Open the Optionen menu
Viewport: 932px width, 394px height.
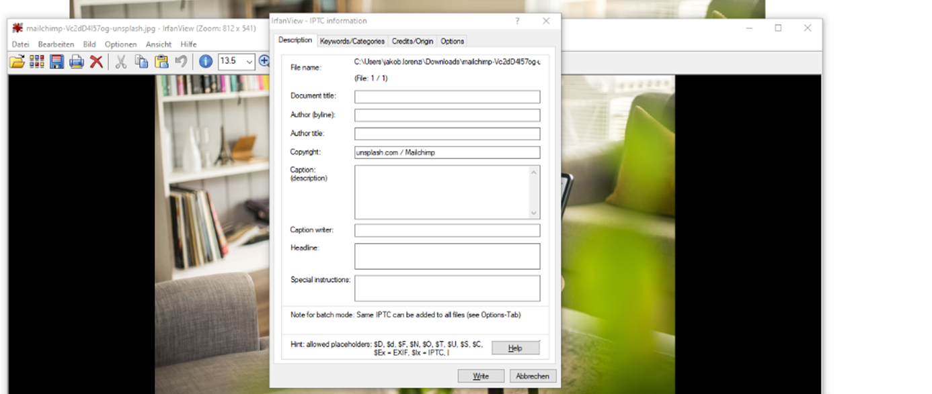click(x=120, y=44)
